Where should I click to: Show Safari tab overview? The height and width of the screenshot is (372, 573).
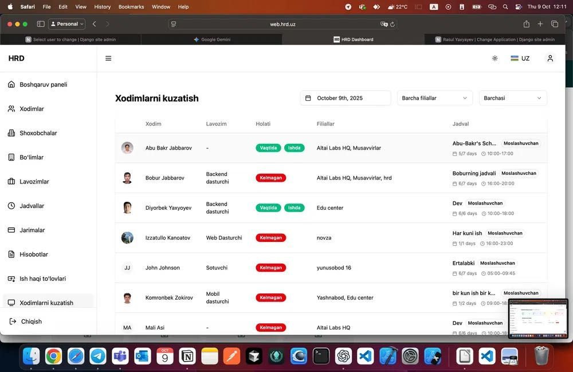(554, 24)
